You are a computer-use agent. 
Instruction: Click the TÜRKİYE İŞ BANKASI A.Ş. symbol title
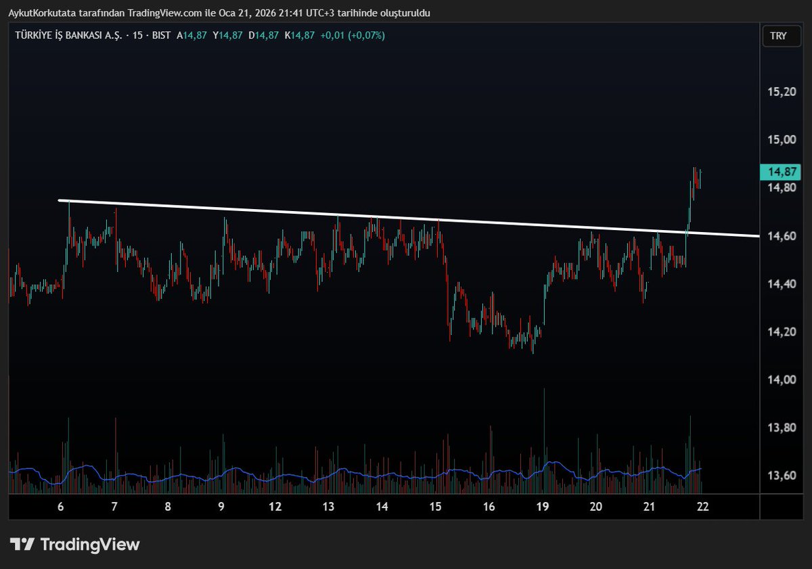[x=68, y=35]
